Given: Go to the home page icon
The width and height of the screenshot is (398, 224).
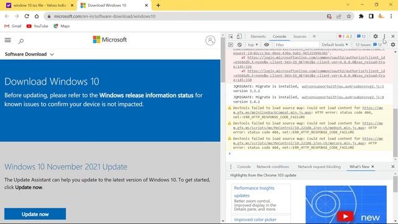Looking at the screenshot, I should [37, 16].
